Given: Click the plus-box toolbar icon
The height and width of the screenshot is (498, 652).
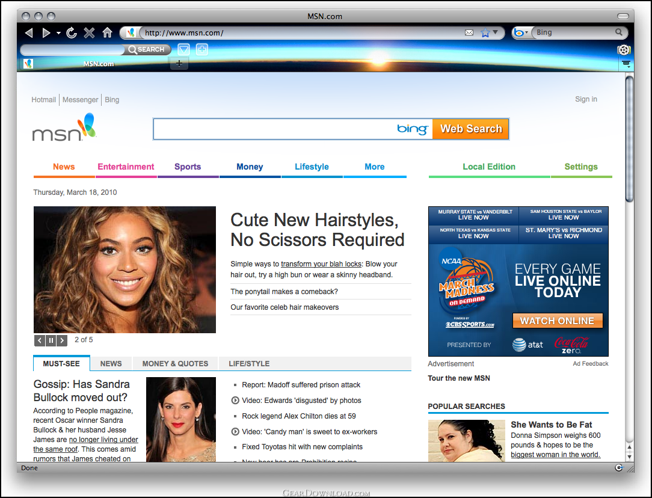Looking at the screenshot, I should click(x=202, y=49).
